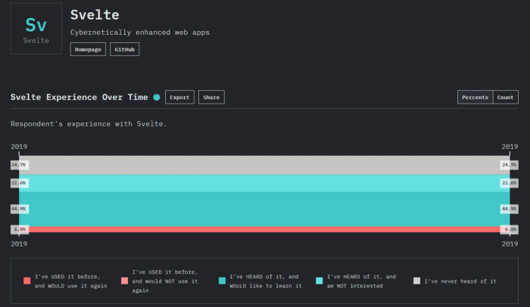Viewport: 530px width, 307px height.
Task: Click the top-left 2019 axis label
Action: 19,147
